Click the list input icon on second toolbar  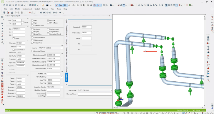click(4, 13)
